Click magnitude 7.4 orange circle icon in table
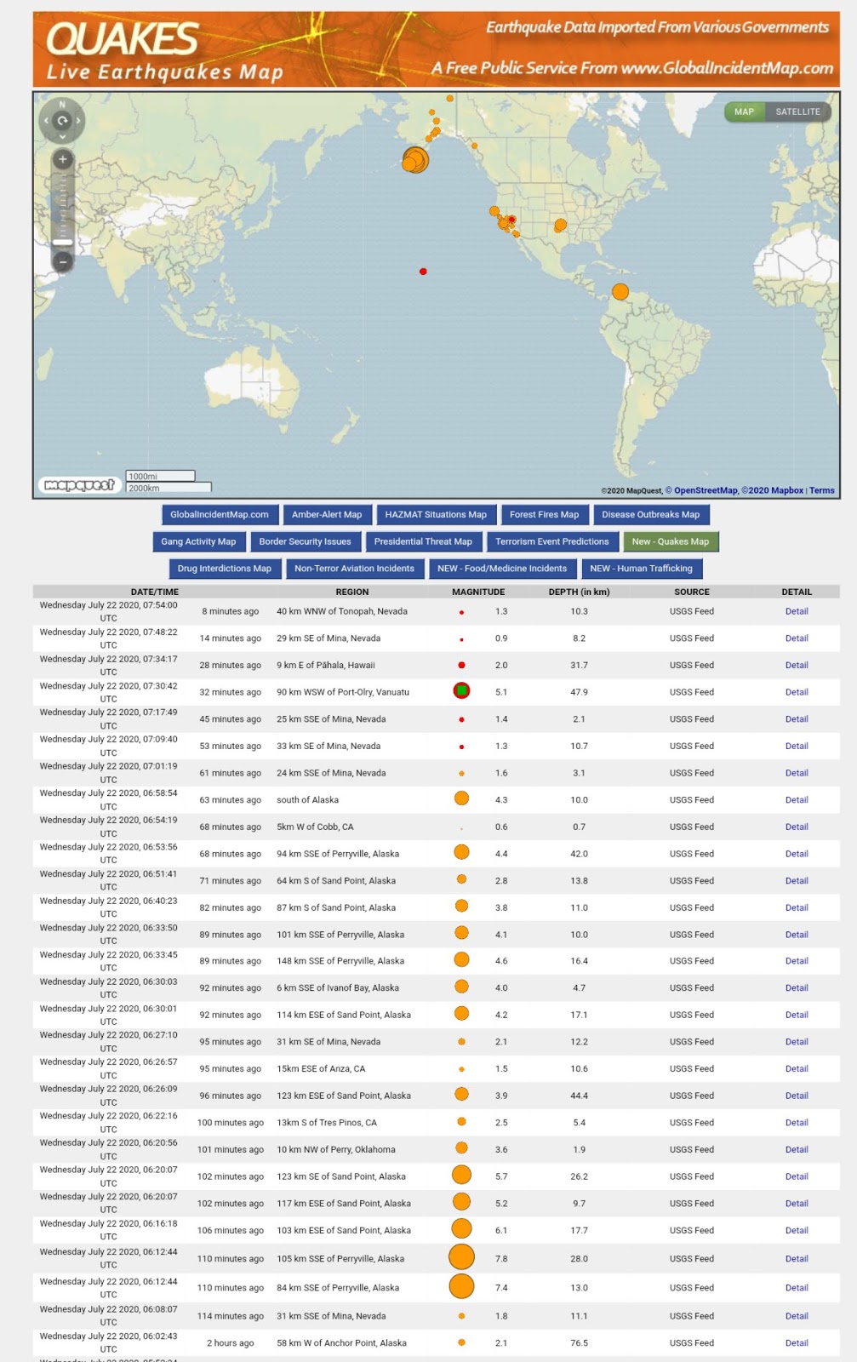The width and height of the screenshot is (857, 1362). [461, 1286]
